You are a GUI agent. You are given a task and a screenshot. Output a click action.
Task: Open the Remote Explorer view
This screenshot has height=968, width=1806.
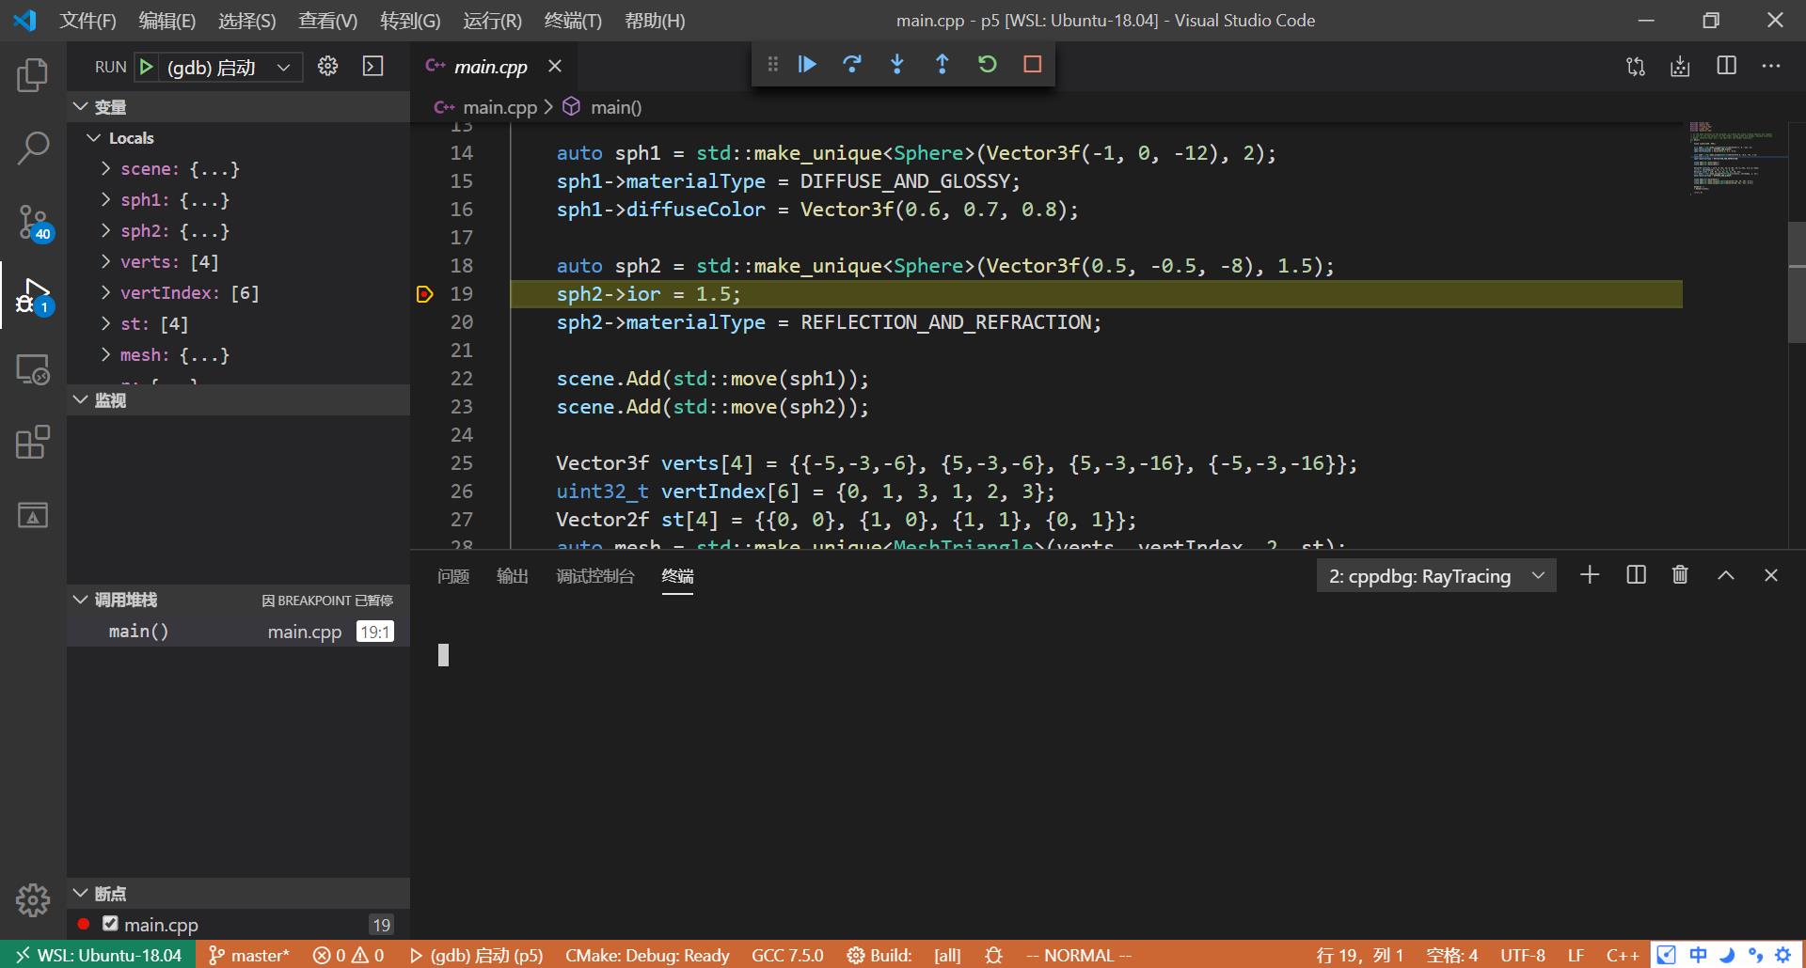click(33, 369)
